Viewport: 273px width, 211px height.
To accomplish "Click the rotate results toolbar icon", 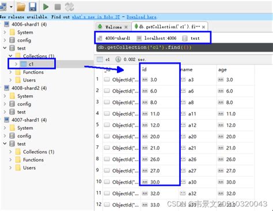I will pos(69,7).
